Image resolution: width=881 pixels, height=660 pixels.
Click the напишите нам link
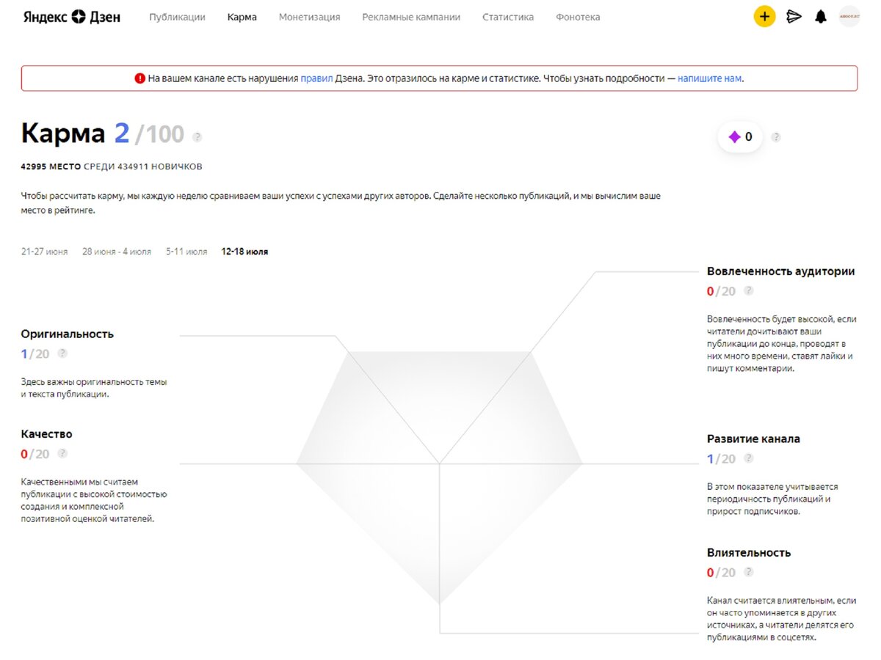coord(709,77)
